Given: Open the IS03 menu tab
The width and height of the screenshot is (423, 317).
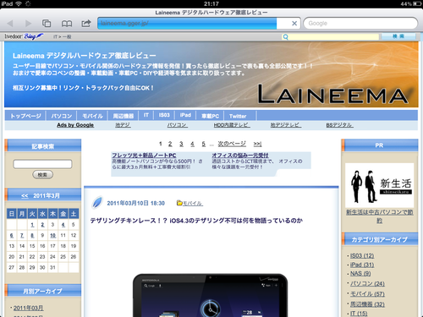Looking at the screenshot, I should pos(164,115).
